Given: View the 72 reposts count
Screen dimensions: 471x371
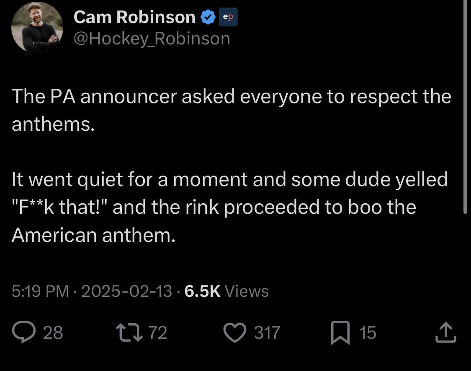Looking at the screenshot, I should point(158,333).
